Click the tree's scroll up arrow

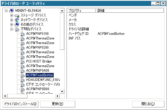[62, 11]
